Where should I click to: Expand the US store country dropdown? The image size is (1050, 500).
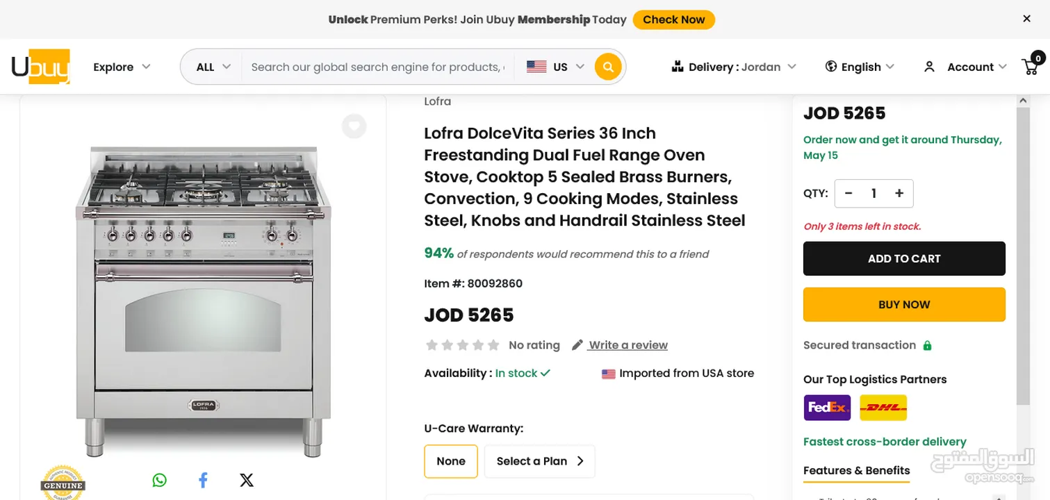point(555,67)
